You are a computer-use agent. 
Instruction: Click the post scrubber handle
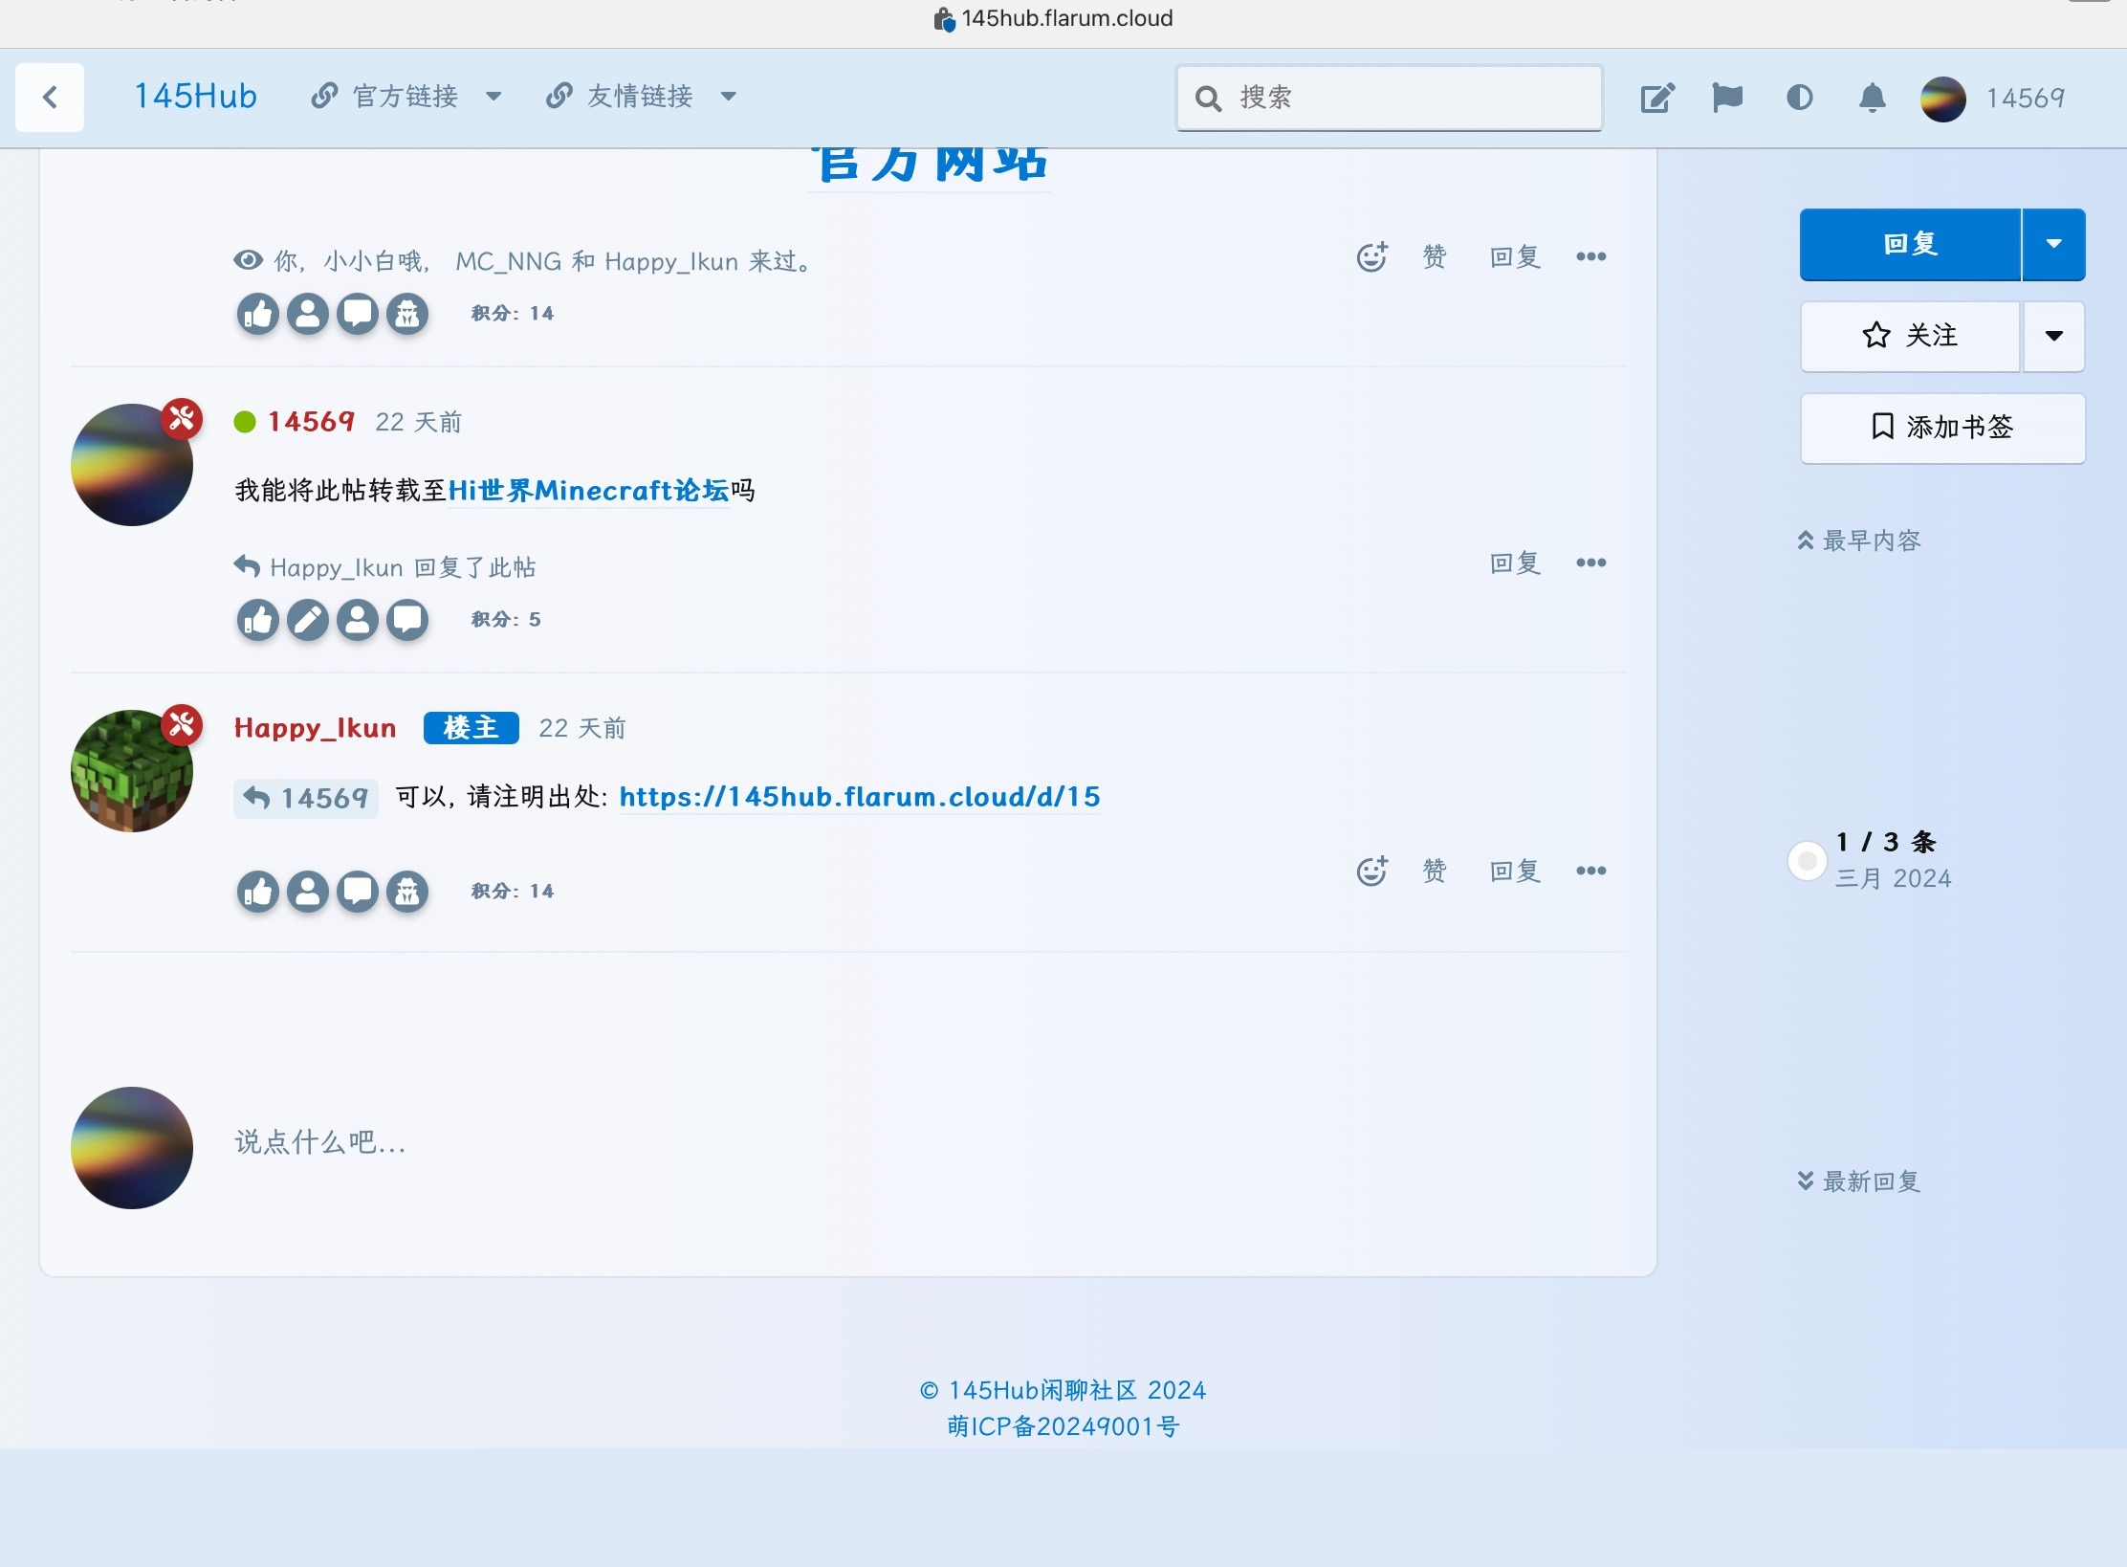click(x=1807, y=861)
